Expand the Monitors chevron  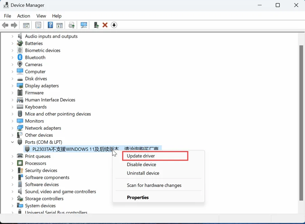coord(13,121)
